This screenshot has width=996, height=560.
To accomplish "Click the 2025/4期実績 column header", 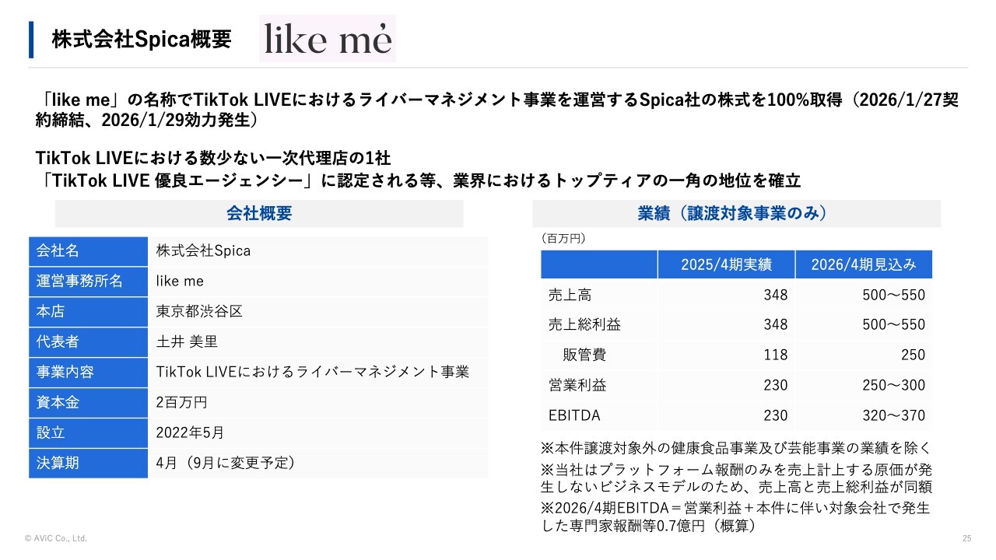I will click(x=726, y=265).
